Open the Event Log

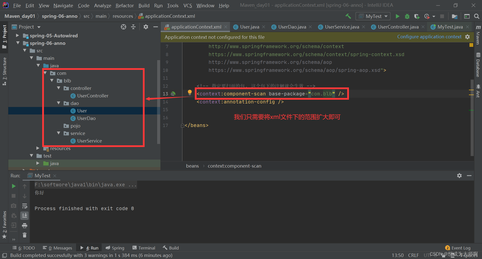tap(458, 248)
